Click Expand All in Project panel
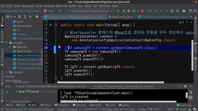This screenshot has height=111, width=198. tap(25, 17)
